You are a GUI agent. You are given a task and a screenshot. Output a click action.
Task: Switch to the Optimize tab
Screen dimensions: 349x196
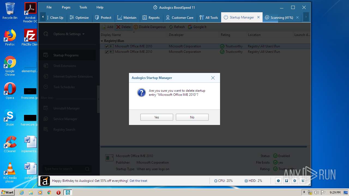pos(79,17)
